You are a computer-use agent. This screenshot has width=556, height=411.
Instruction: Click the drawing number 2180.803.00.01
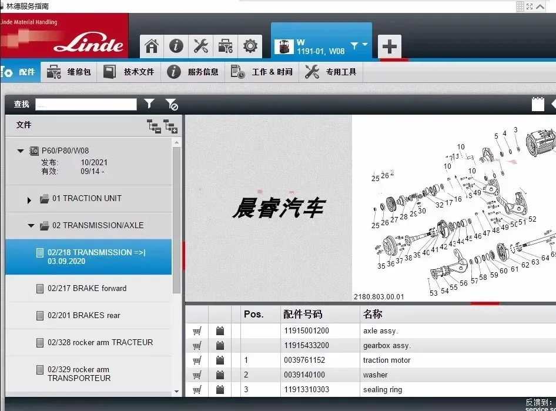pyautogui.click(x=379, y=297)
